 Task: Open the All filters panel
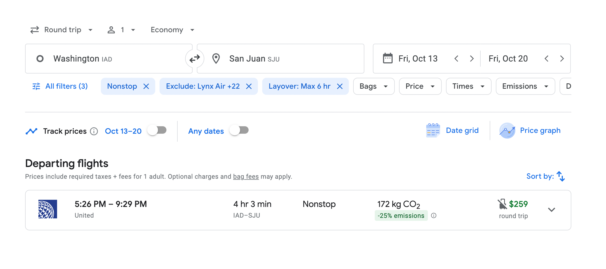click(x=60, y=86)
